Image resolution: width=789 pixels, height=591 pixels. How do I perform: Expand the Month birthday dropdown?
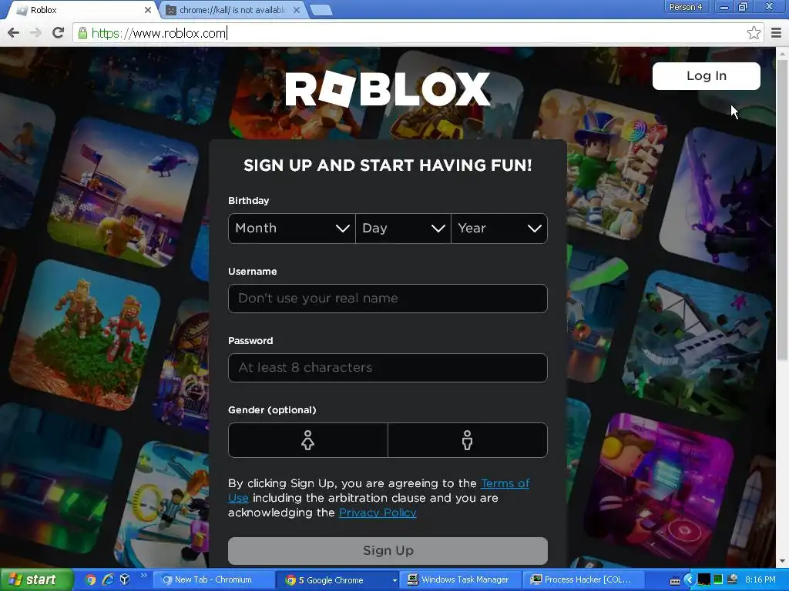[292, 228]
